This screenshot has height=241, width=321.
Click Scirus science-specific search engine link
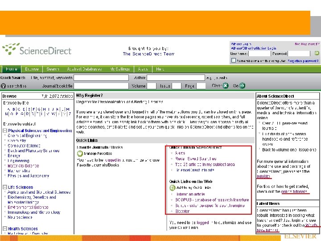(210, 206)
